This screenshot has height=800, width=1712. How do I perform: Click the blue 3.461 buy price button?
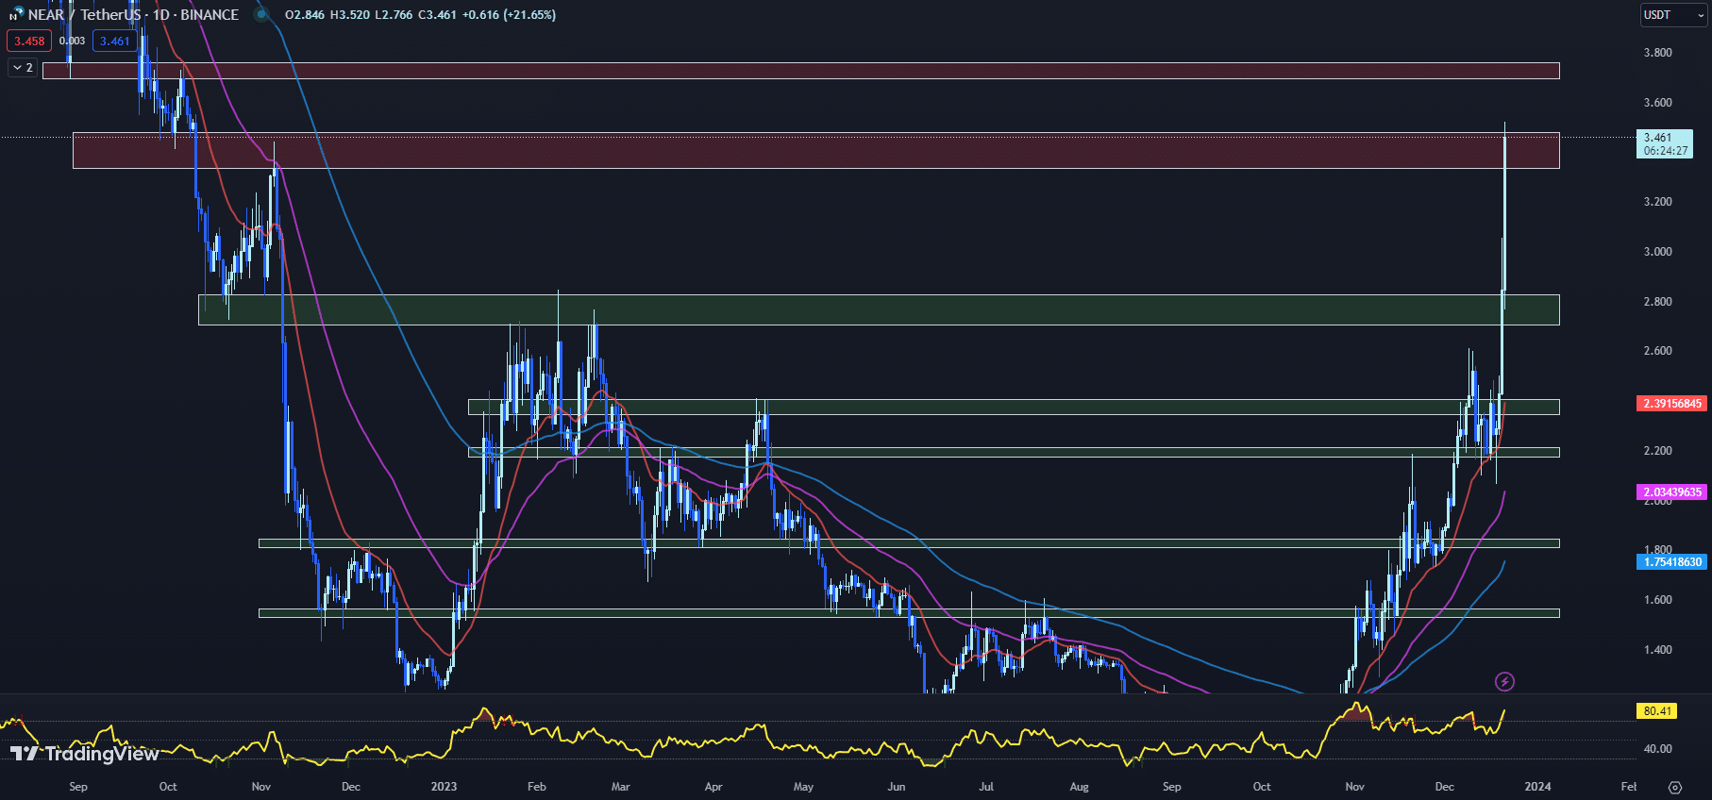tap(115, 41)
